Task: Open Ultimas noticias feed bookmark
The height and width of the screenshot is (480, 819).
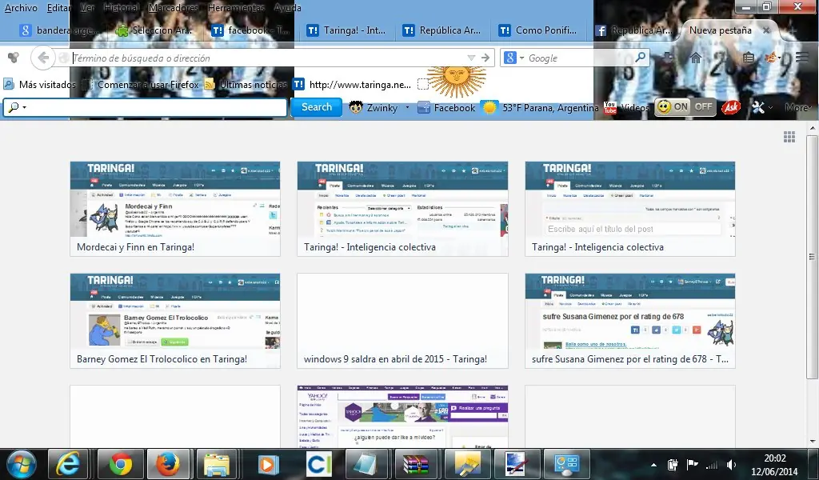Action: [246, 85]
